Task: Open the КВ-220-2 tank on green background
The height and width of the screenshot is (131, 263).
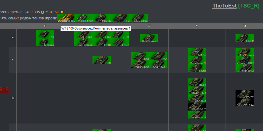Action: point(197,98)
